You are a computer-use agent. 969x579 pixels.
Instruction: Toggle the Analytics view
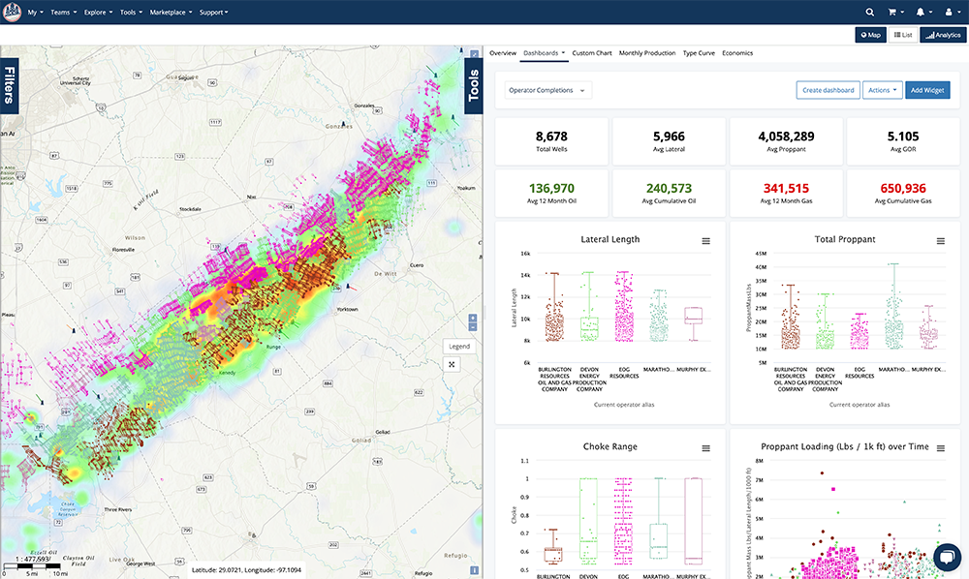[941, 35]
